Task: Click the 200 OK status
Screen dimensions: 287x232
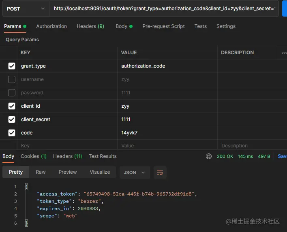Action: pyautogui.click(x=225, y=157)
